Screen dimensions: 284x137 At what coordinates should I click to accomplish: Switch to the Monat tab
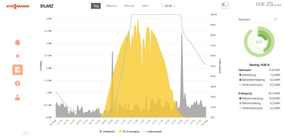click(129, 6)
